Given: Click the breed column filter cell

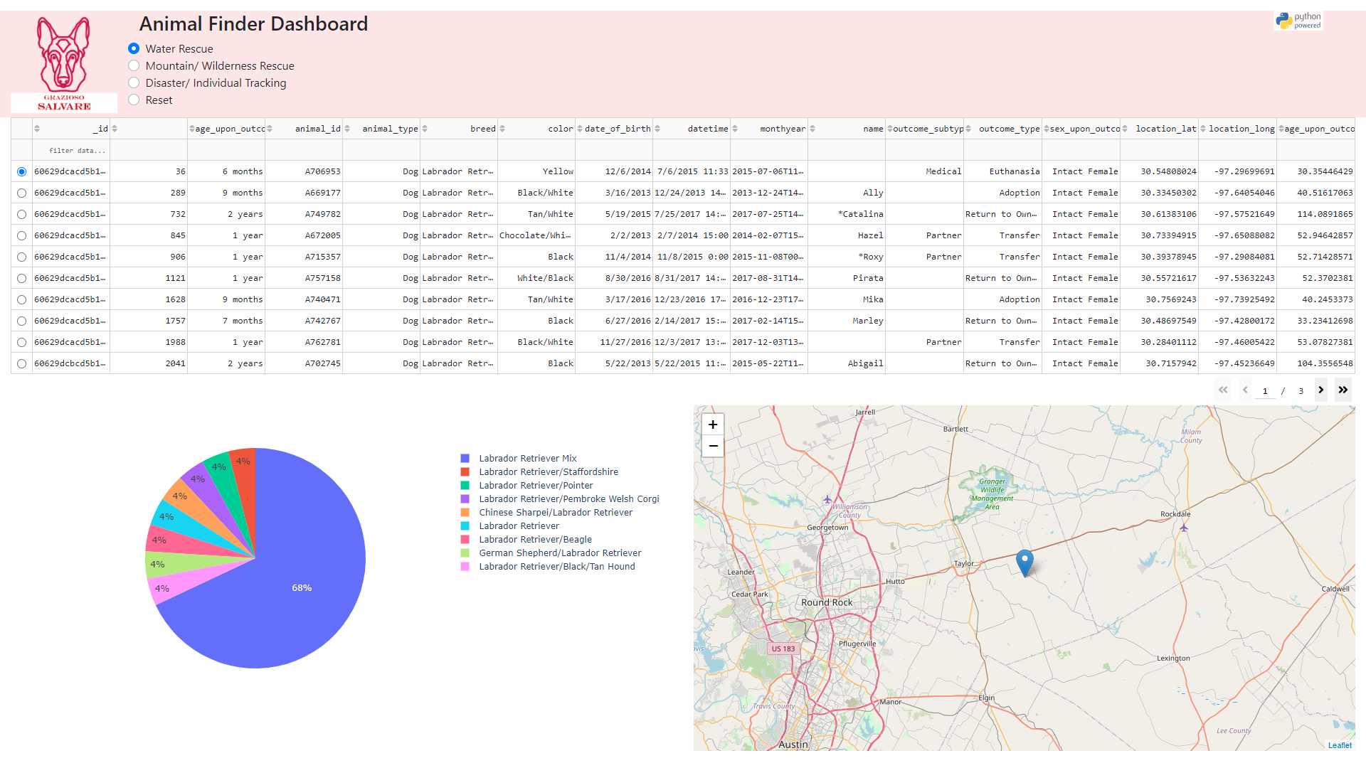Looking at the screenshot, I should click(459, 150).
